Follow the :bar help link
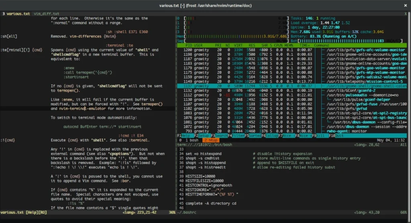The image size is (411, 223). point(125,181)
